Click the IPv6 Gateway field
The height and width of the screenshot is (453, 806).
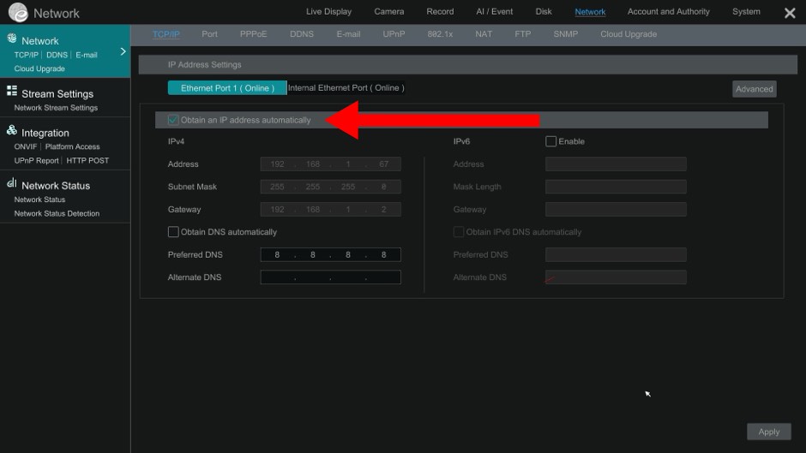click(x=616, y=209)
